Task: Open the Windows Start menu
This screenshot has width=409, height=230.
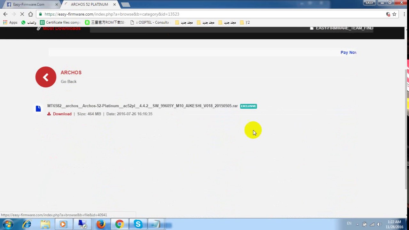Action: click(x=8, y=224)
